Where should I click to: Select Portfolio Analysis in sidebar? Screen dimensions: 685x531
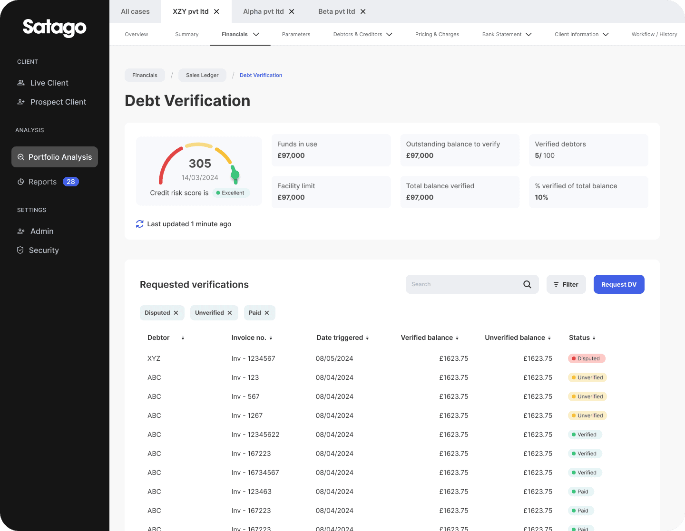click(55, 157)
